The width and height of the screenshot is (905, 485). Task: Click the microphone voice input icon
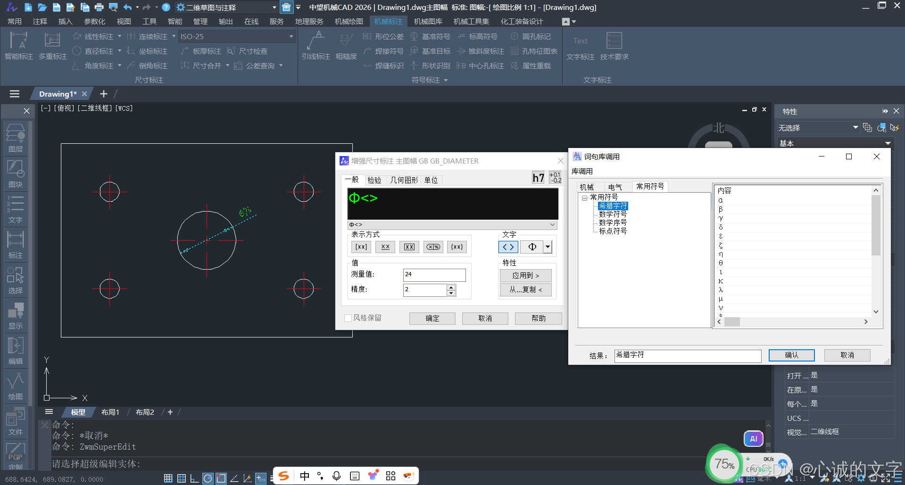point(337,476)
